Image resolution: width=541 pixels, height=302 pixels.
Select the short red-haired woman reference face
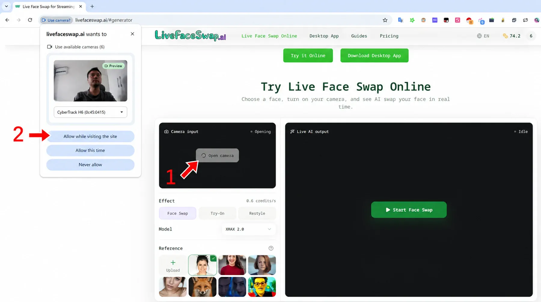[x=262, y=265]
